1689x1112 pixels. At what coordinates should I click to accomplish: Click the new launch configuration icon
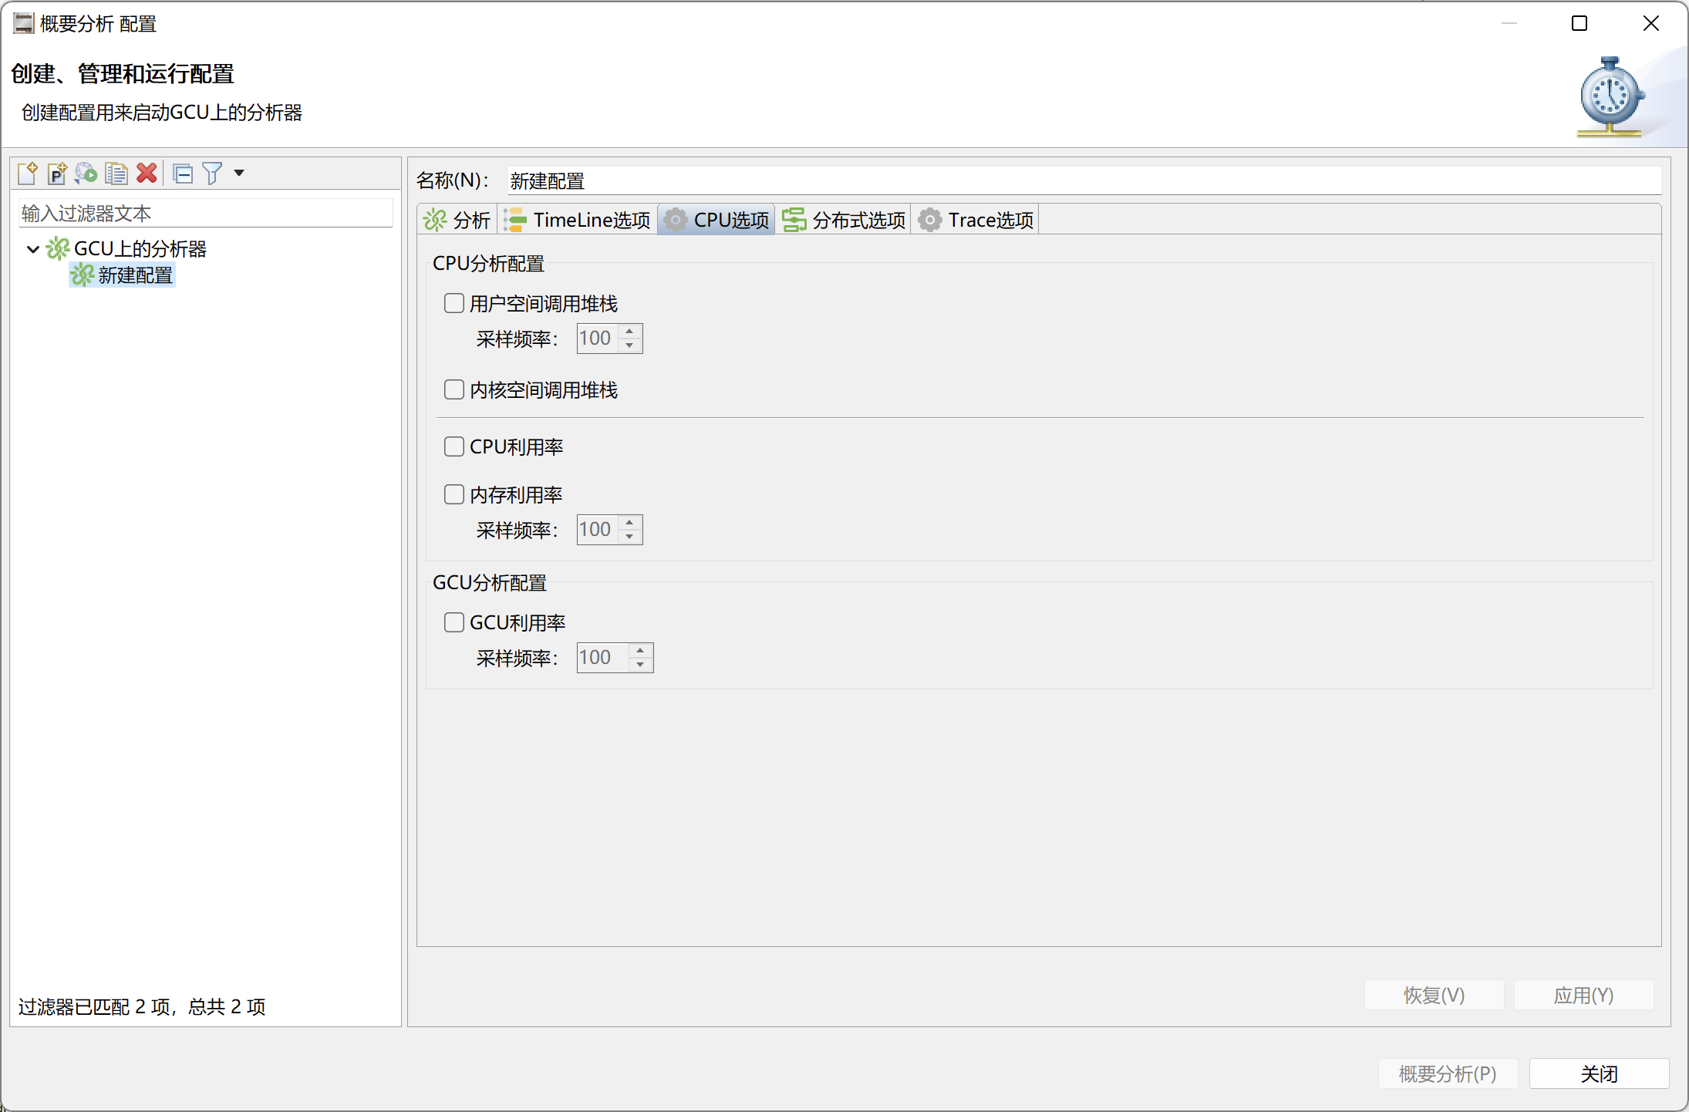point(28,174)
